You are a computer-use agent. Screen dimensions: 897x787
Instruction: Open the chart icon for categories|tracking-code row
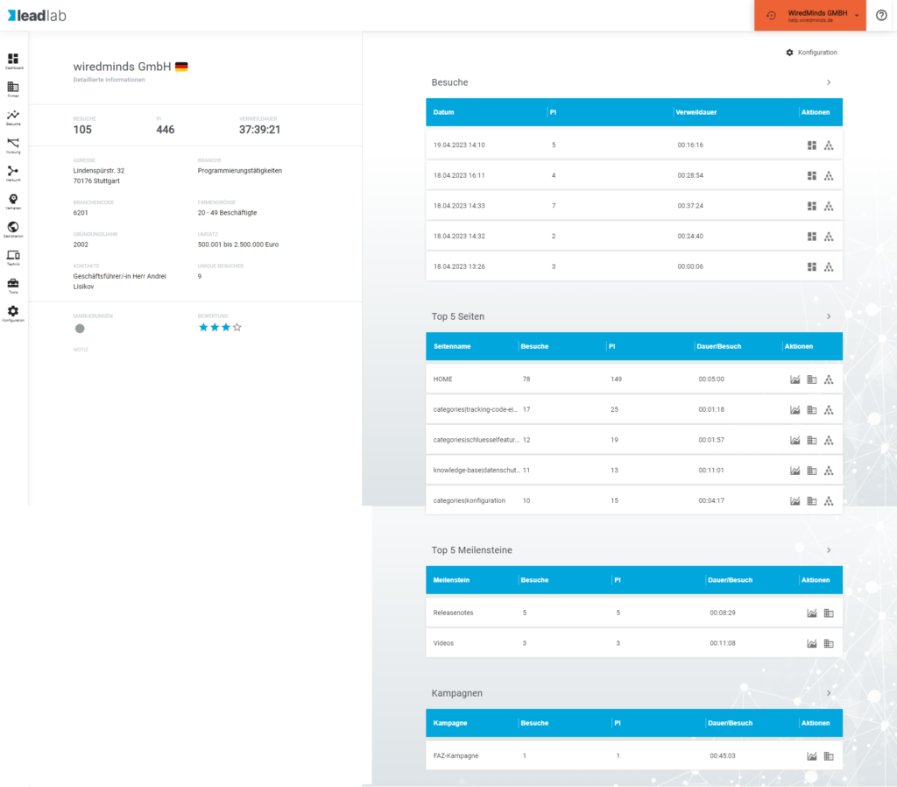[795, 410]
